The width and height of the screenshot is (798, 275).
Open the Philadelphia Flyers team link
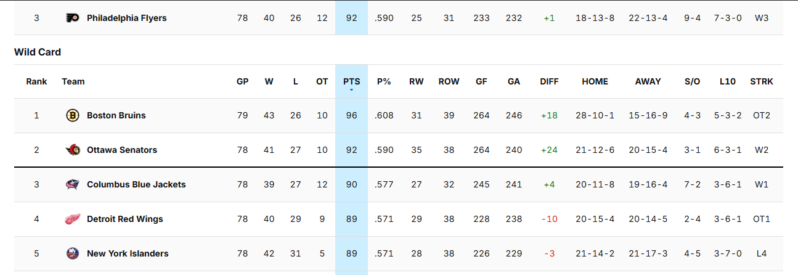pyautogui.click(x=127, y=18)
